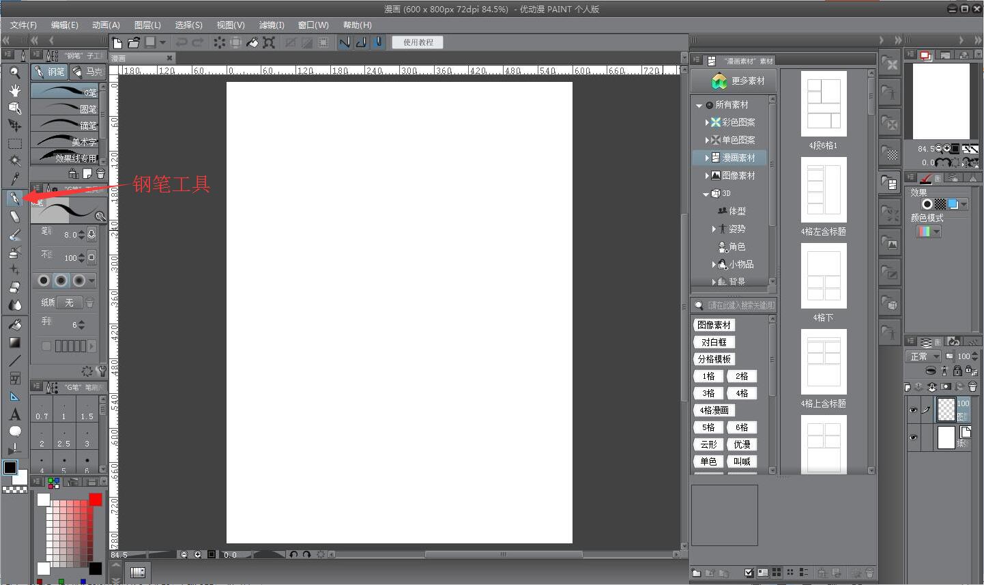Click the 对白框 tag button
The width and height of the screenshot is (984, 585).
714,342
